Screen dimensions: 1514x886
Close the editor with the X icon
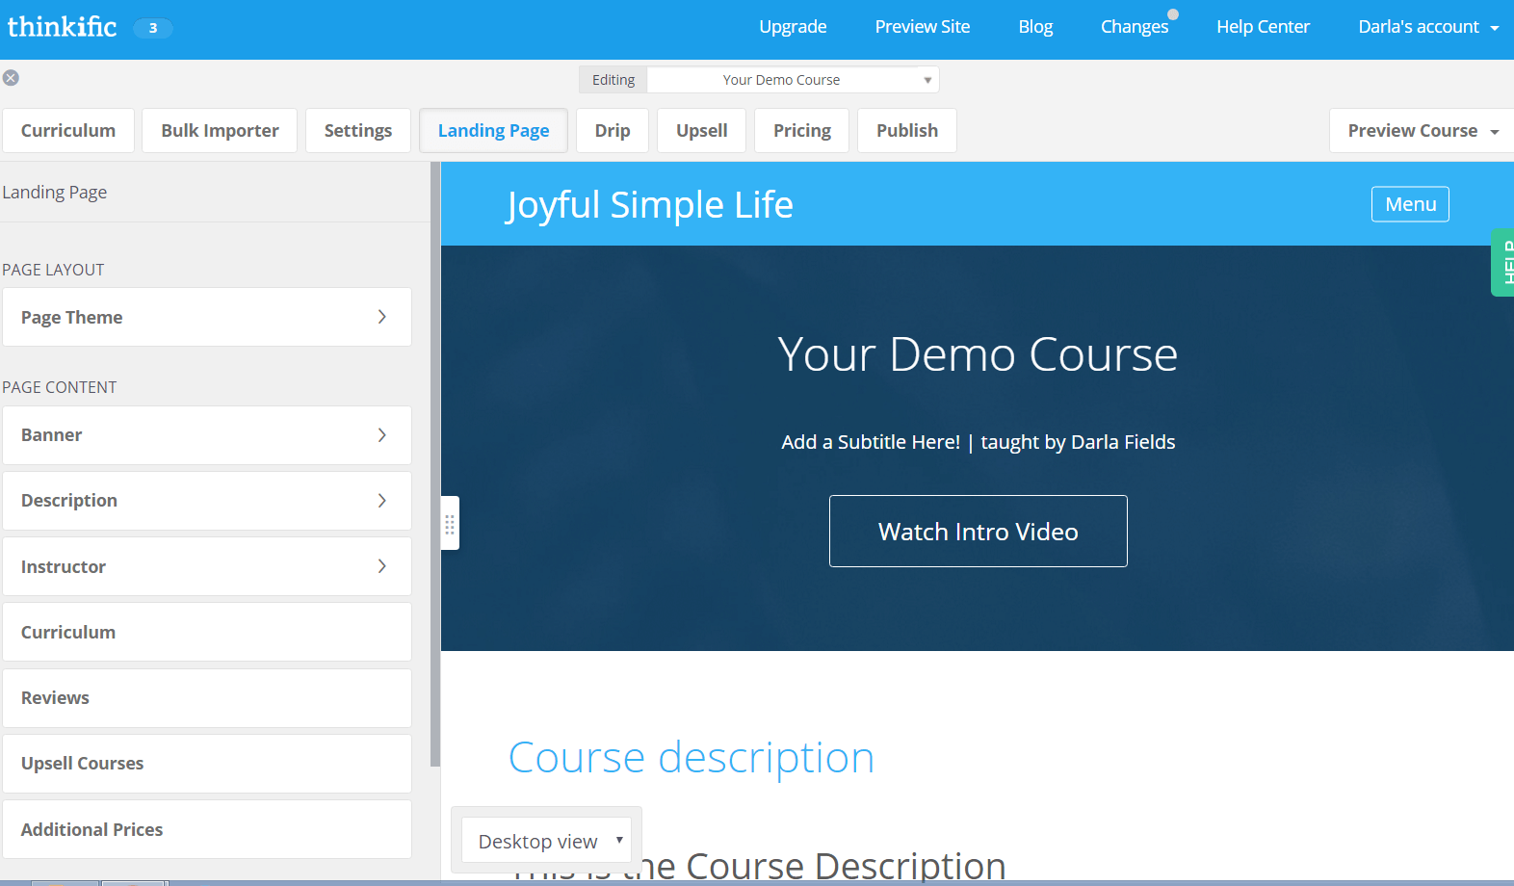click(x=11, y=78)
